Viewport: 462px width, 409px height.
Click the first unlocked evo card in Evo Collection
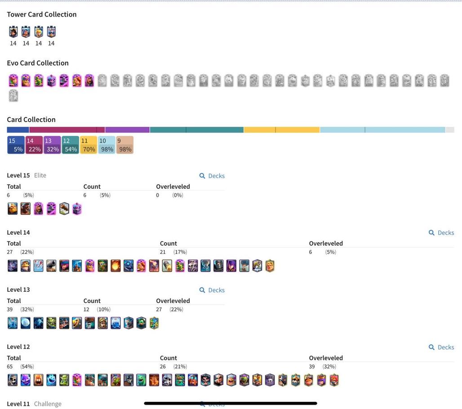coord(13,80)
